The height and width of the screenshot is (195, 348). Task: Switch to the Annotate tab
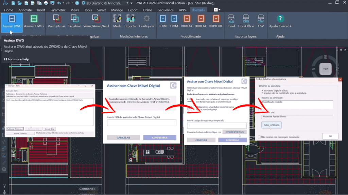(25, 10)
